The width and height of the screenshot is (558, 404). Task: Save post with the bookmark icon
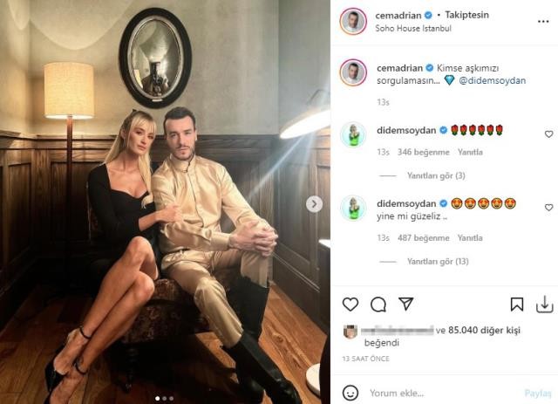click(x=517, y=305)
